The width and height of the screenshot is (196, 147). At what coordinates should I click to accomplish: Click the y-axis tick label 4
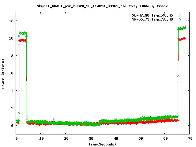pos(12,91)
